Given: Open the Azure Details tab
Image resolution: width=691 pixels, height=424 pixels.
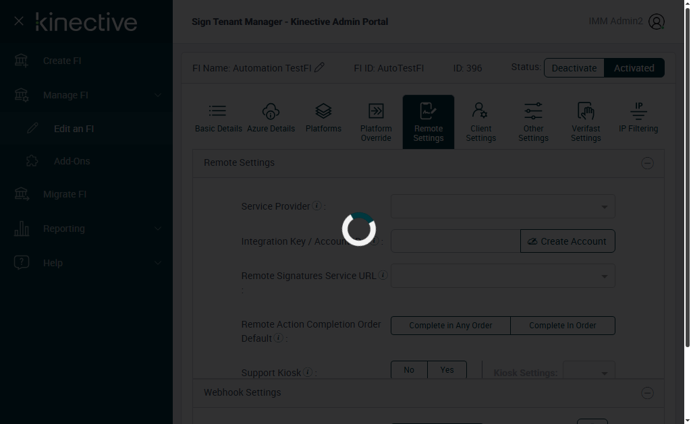Looking at the screenshot, I should 271,122.
